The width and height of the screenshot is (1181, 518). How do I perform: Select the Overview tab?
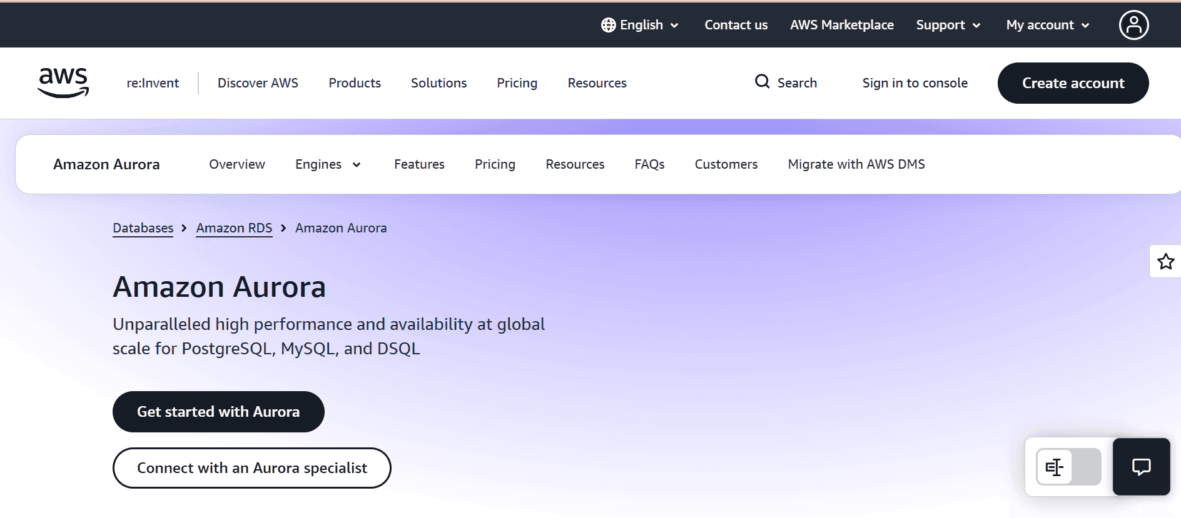point(237,164)
